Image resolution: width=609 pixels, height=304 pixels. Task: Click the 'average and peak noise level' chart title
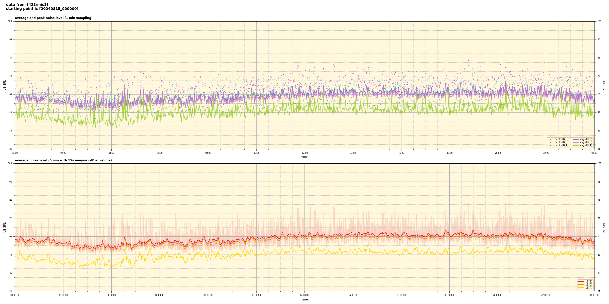click(x=54, y=18)
